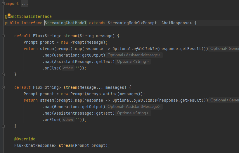Click the first 'other:' parameter hint
This screenshot has width=239, height=153.
[x=68, y=68]
